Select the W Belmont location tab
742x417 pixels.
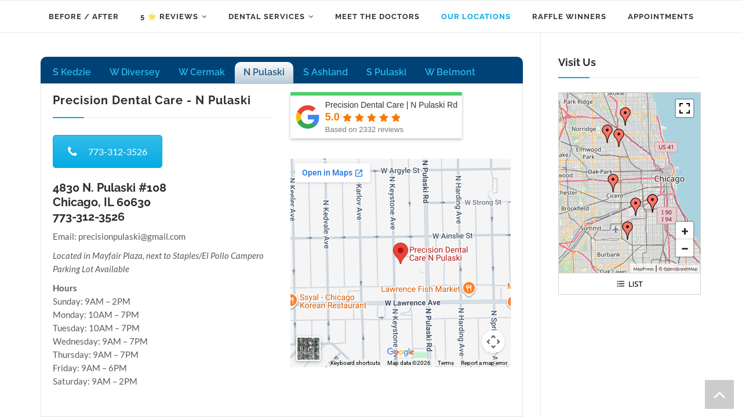coord(450,72)
